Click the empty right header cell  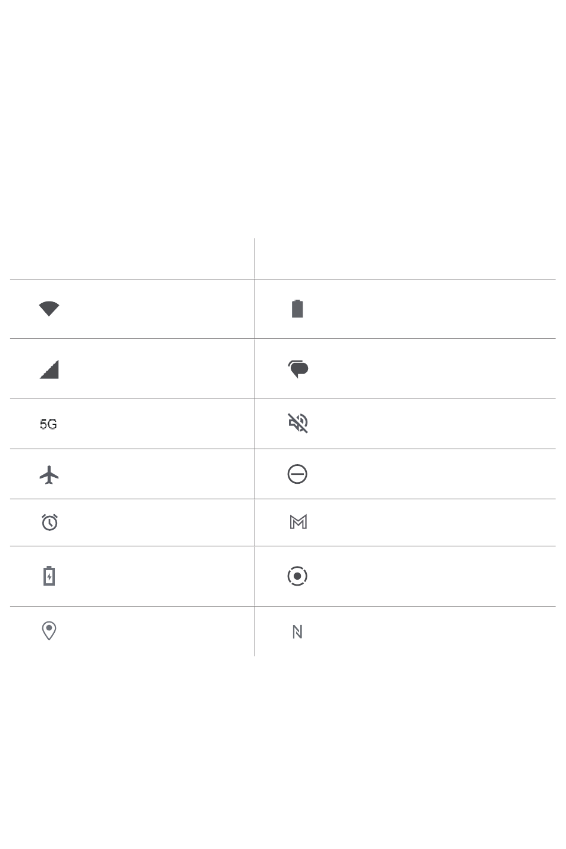point(405,259)
